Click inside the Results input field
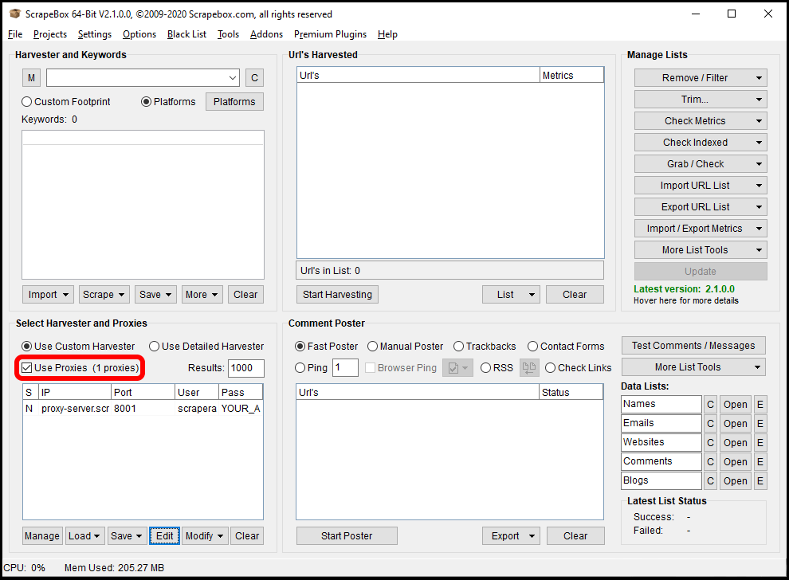This screenshot has width=789, height=580. tap(245, 368)
